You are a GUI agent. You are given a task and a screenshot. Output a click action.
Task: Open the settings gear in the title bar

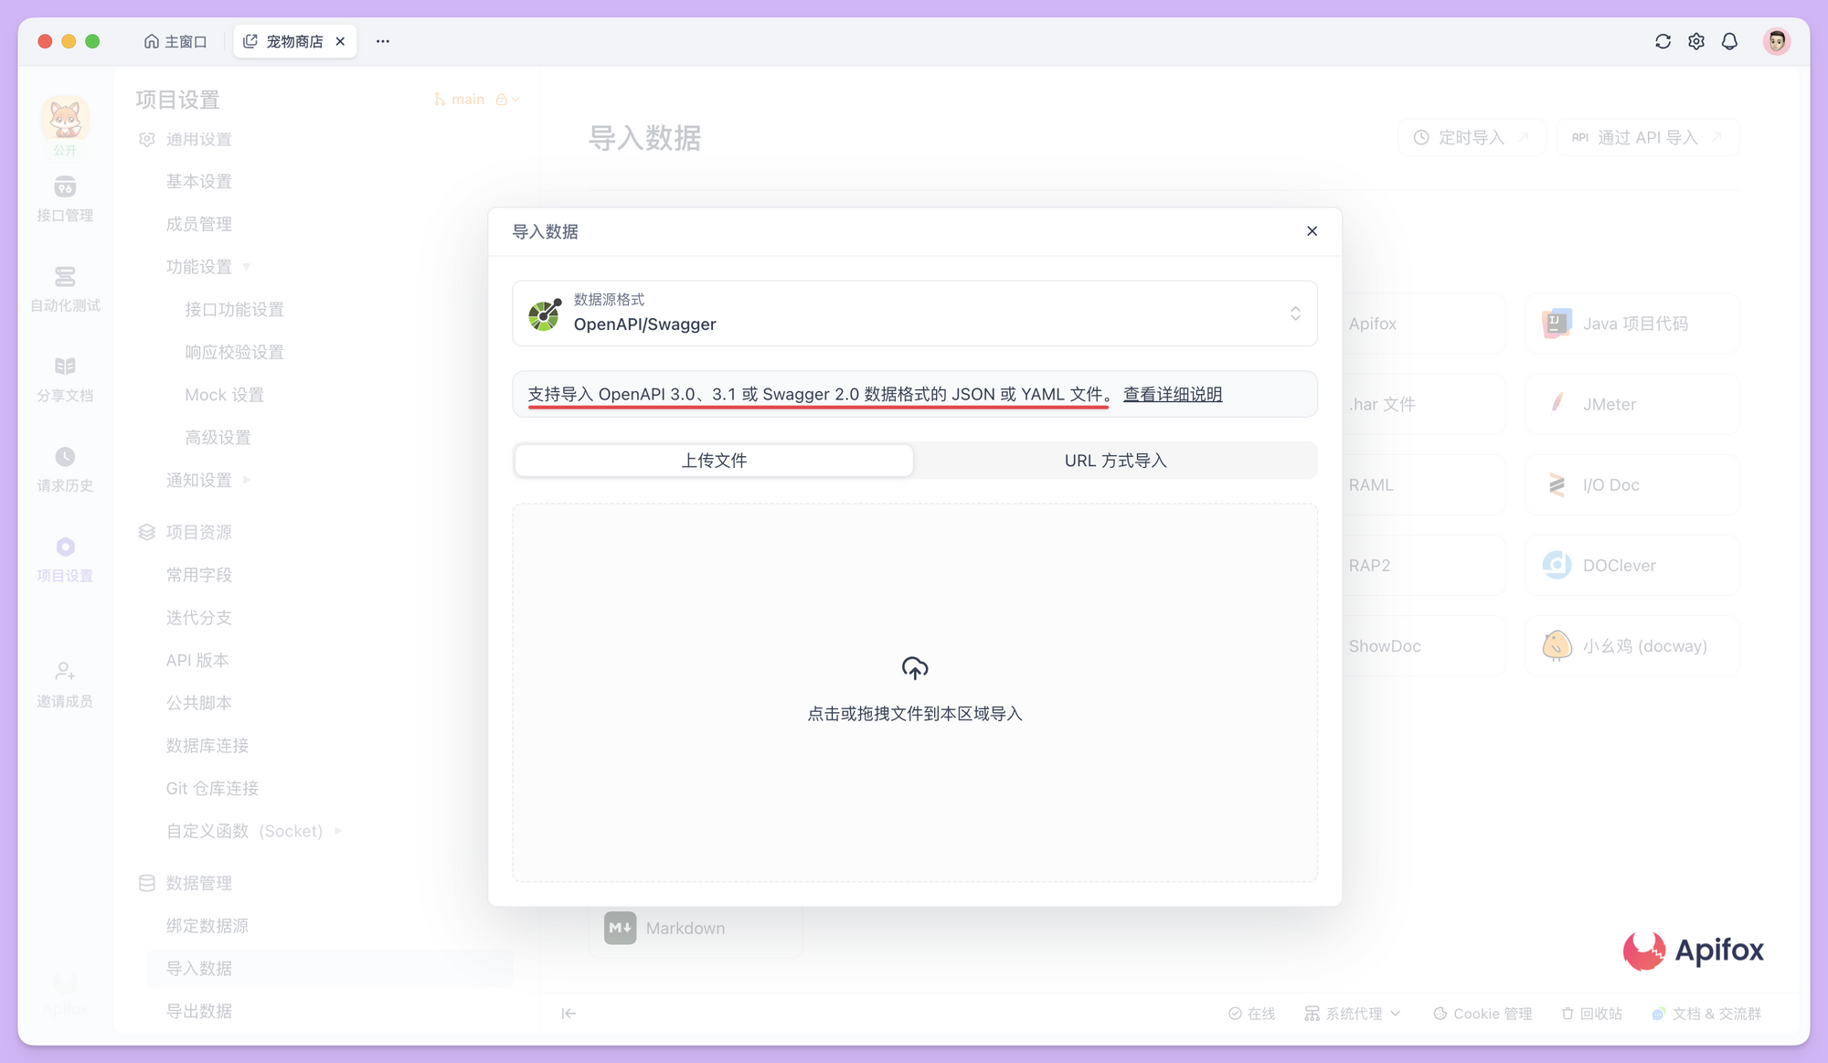[1696, 41]
